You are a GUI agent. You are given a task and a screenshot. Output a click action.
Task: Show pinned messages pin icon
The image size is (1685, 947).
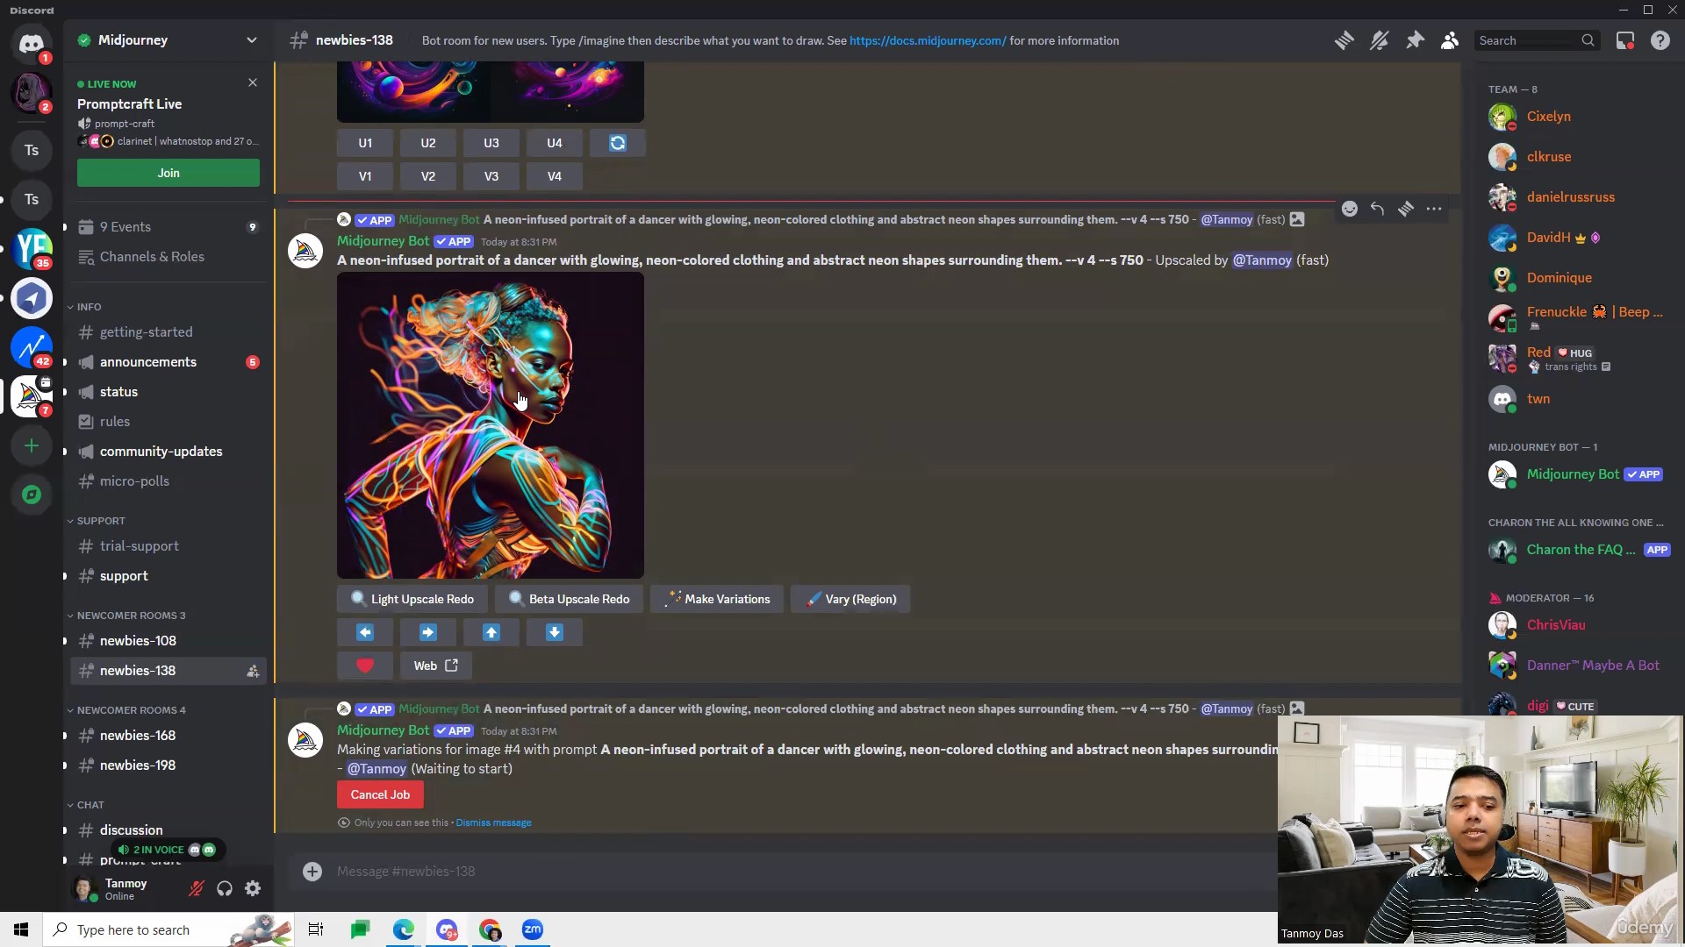point(1415,40)
